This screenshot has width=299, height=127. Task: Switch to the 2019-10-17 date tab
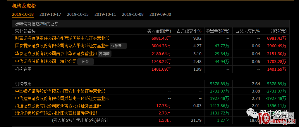[x=50, y=15]
